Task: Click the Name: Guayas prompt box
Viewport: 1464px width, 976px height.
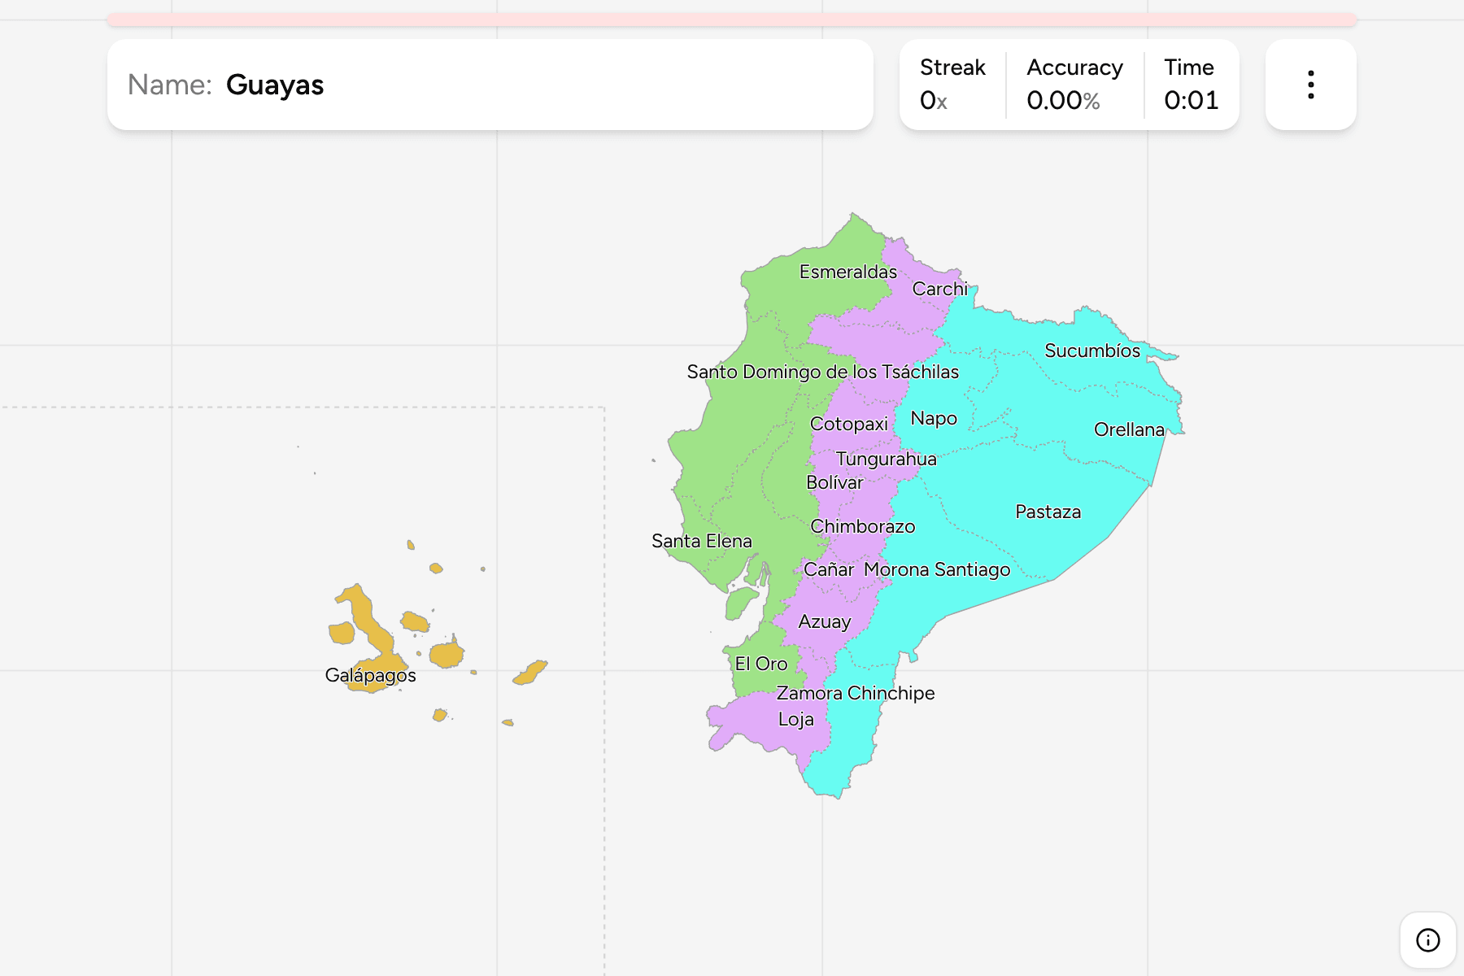Action: point(490,85)
